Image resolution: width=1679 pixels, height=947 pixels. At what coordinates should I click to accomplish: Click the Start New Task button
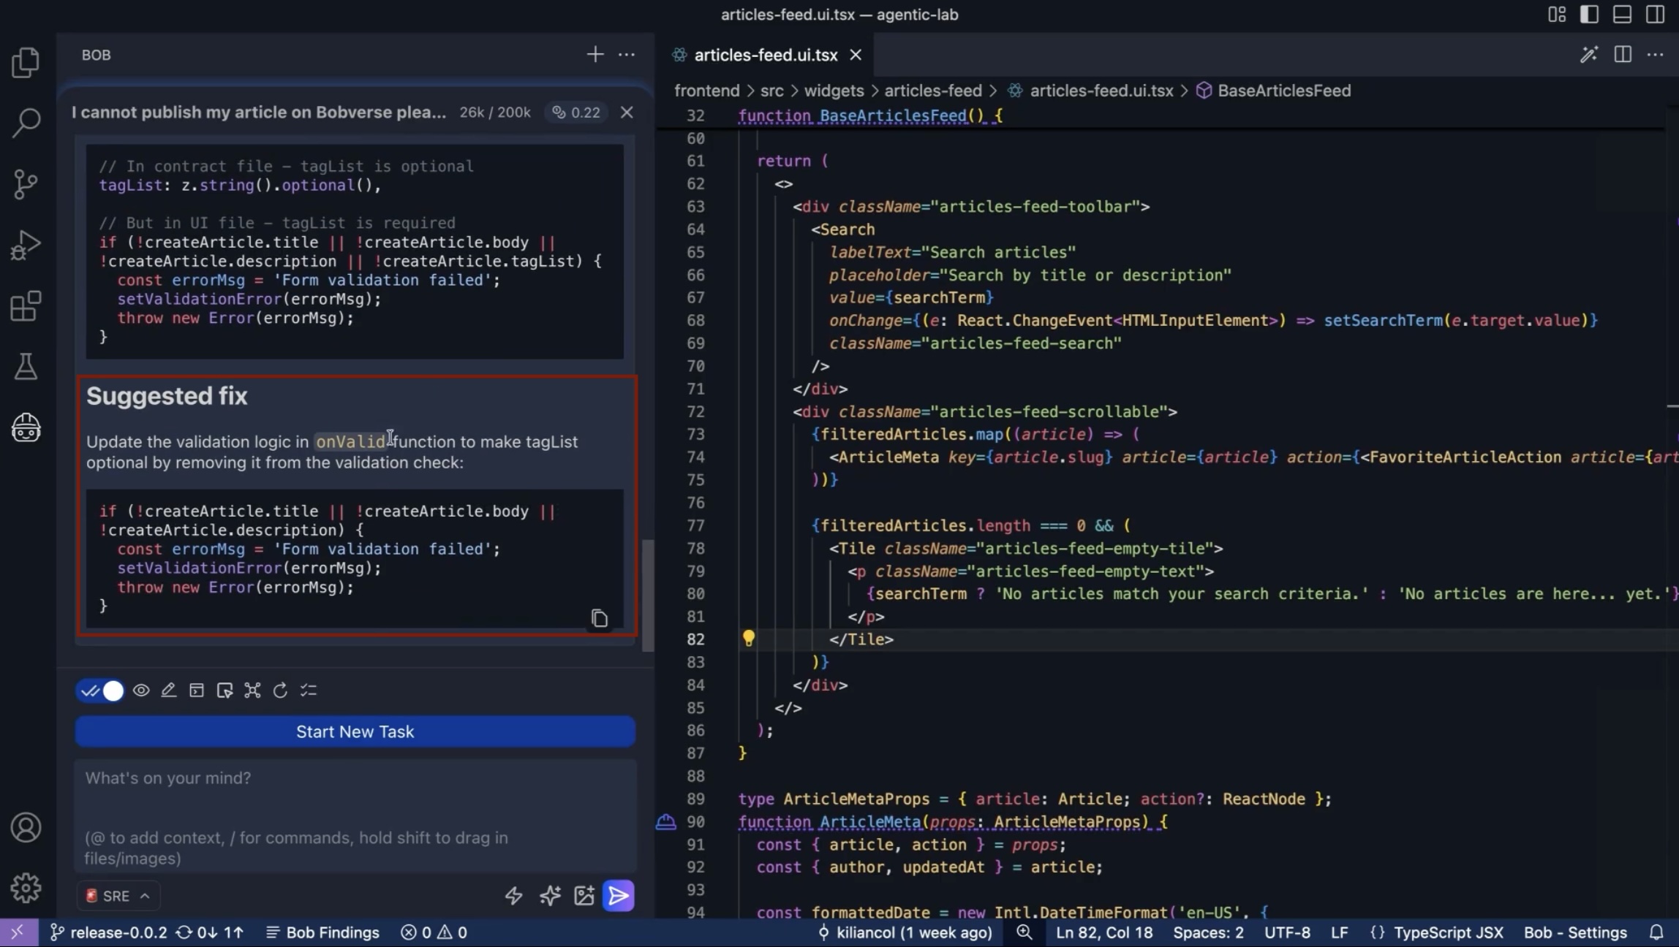(x=355, y=731)
